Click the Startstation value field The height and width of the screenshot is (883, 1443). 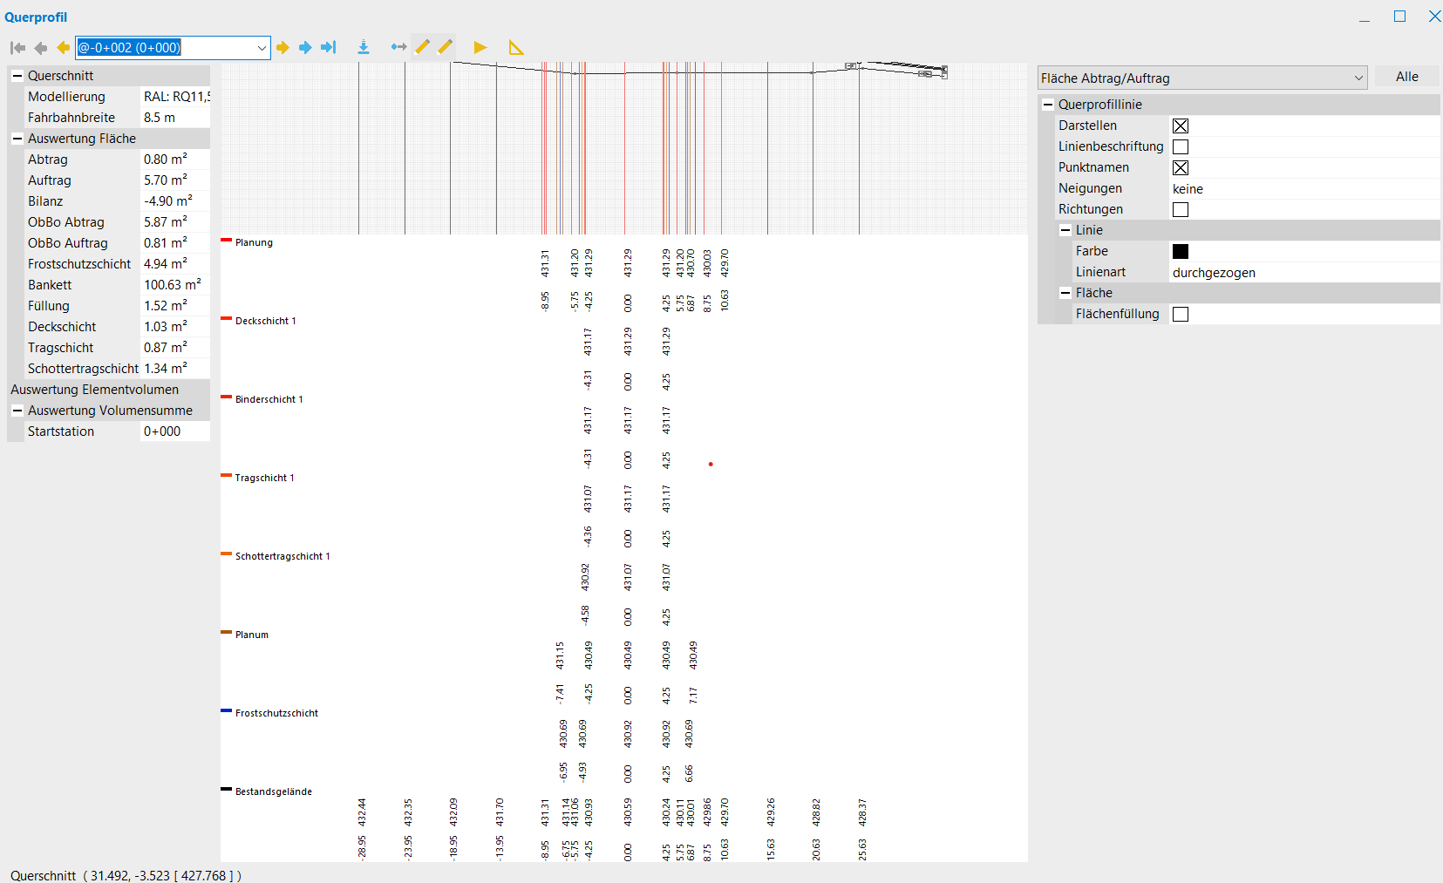click(x=174, y=431)
